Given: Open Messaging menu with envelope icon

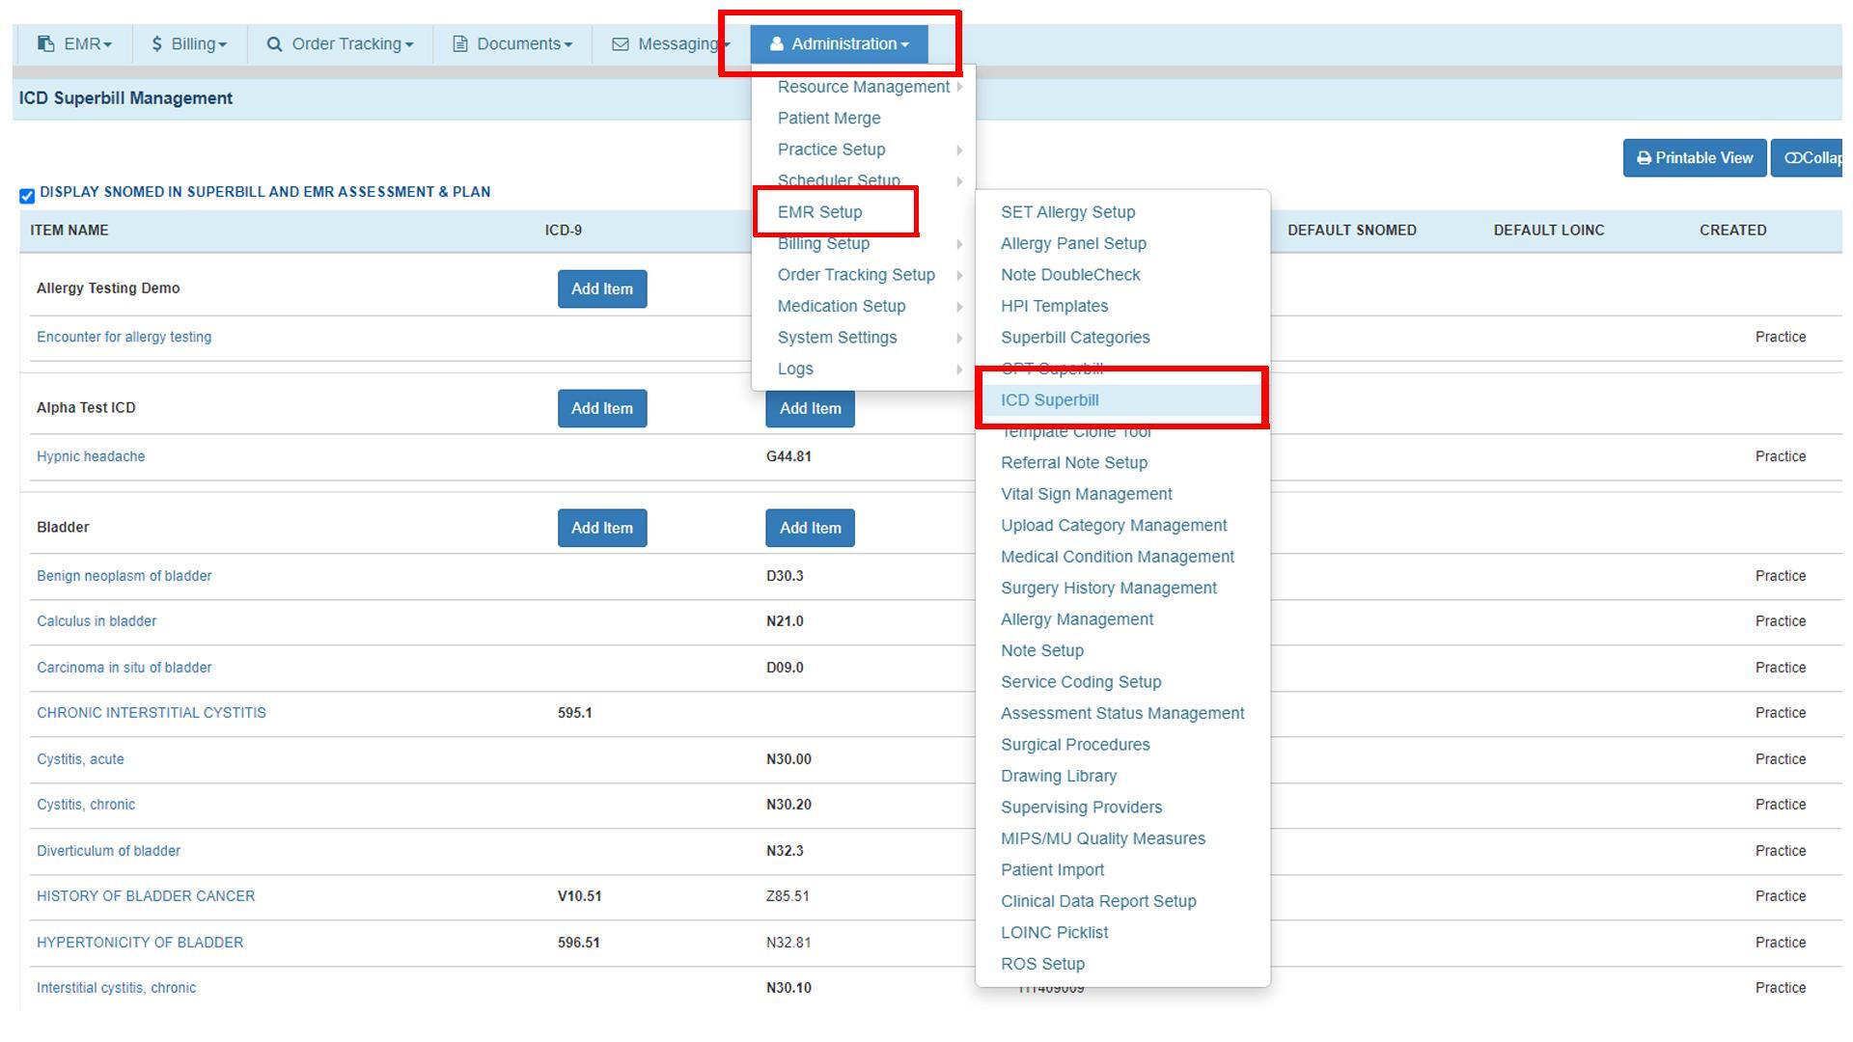Looking at the screenshot, I should pos(670,44).
